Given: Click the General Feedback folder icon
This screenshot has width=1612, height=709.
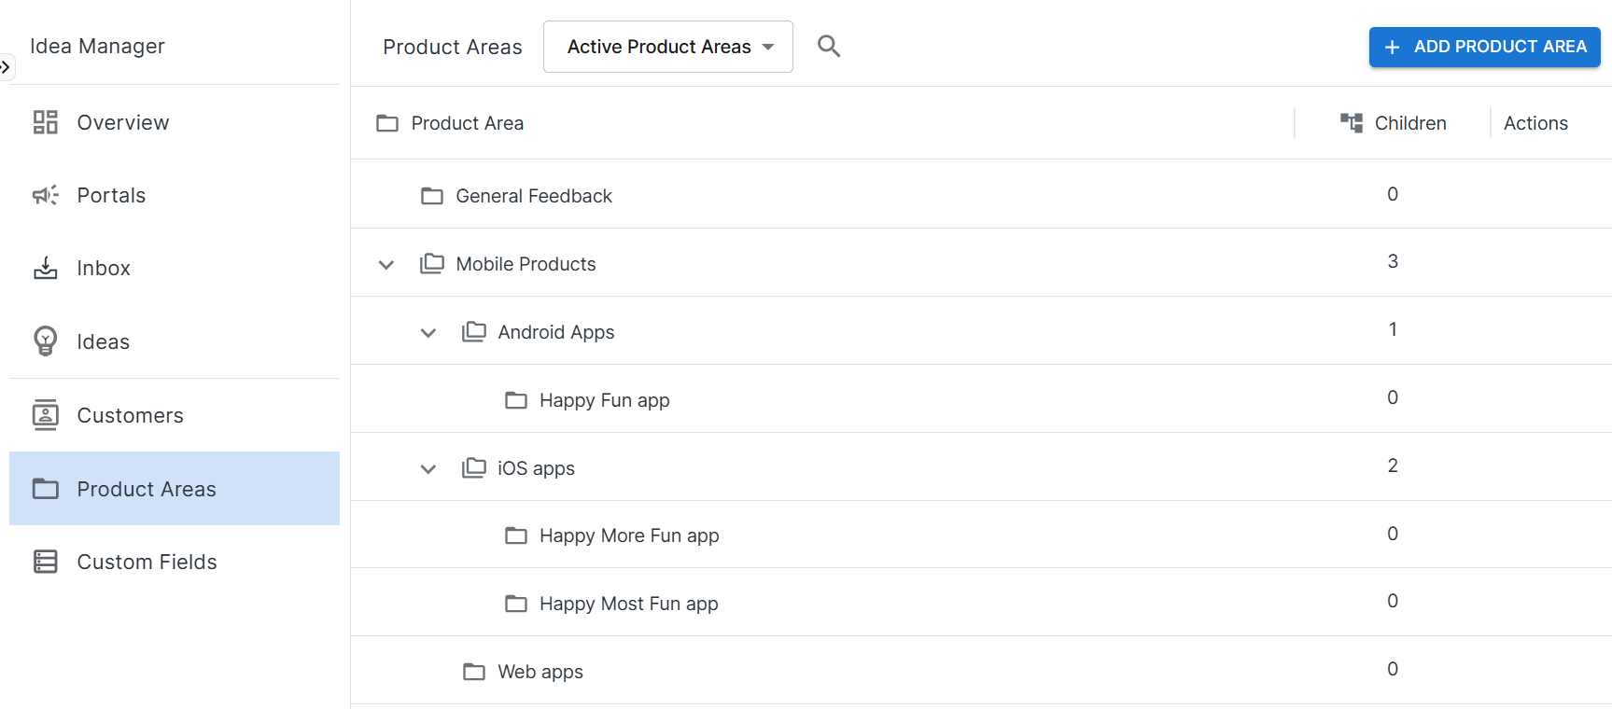Looking at the screenshot, I should pyautogui.click(x=432, y=196).
